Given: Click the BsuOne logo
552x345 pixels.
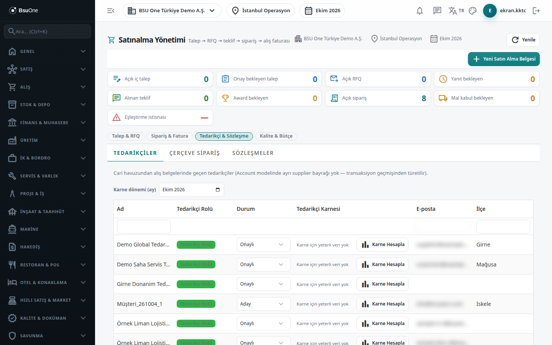Looking at the screenshot, I should [24, 10].
